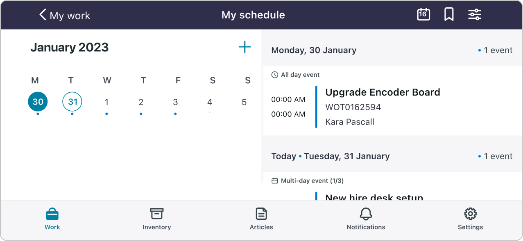Screen dimensions: 523x241
Task: Choose Sunday 5 in the calendar
Action: [x=244, y=102]
